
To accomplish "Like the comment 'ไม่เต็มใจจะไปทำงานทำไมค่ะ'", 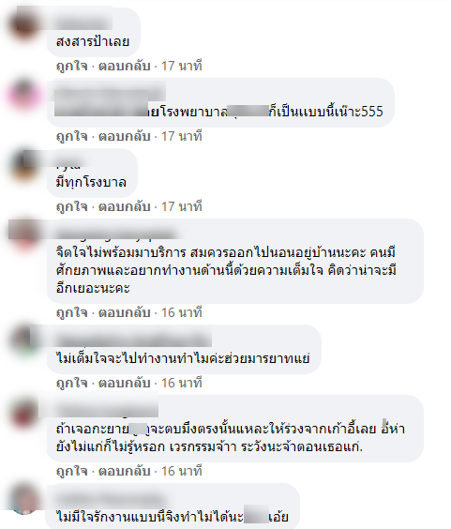I will pyautogui.click(x=72, y=383).
